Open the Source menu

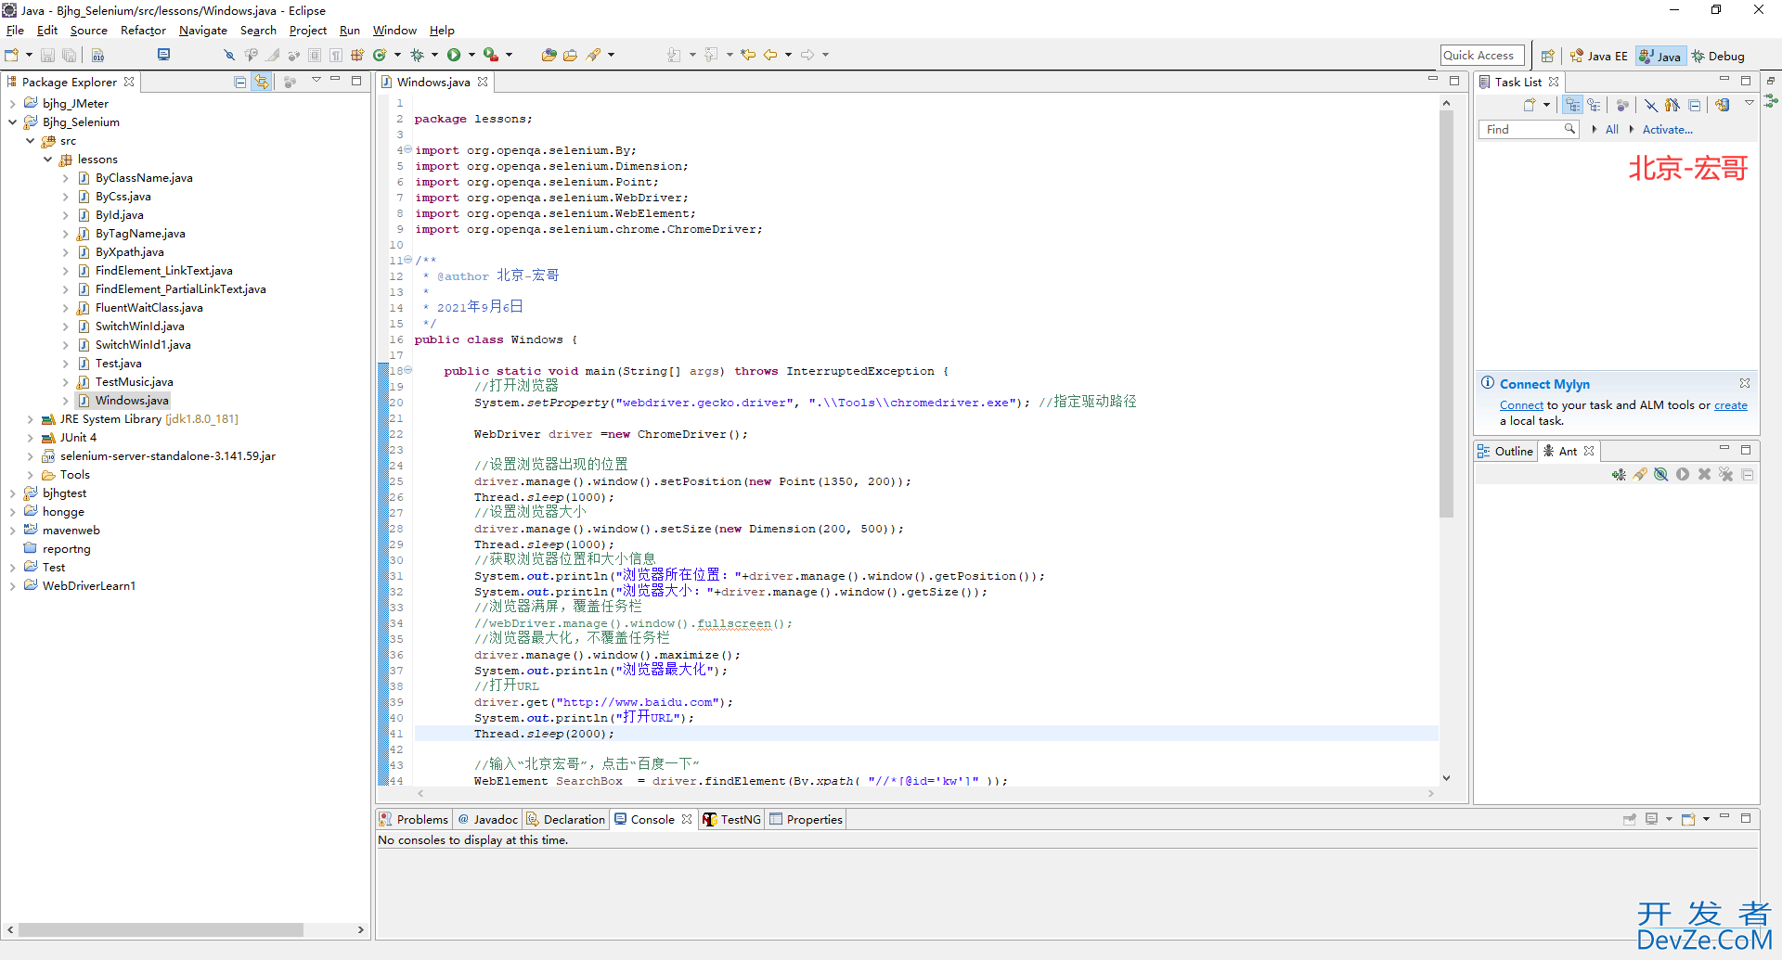pyautogui.click(x=88, y=31)
